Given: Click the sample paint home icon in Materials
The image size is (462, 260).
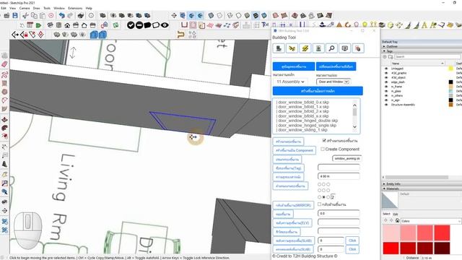Looking at the screenshot, I should tap(397, 220).
